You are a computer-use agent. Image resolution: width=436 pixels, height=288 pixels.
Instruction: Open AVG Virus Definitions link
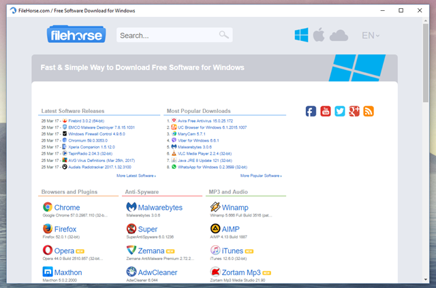click(102, 161)
